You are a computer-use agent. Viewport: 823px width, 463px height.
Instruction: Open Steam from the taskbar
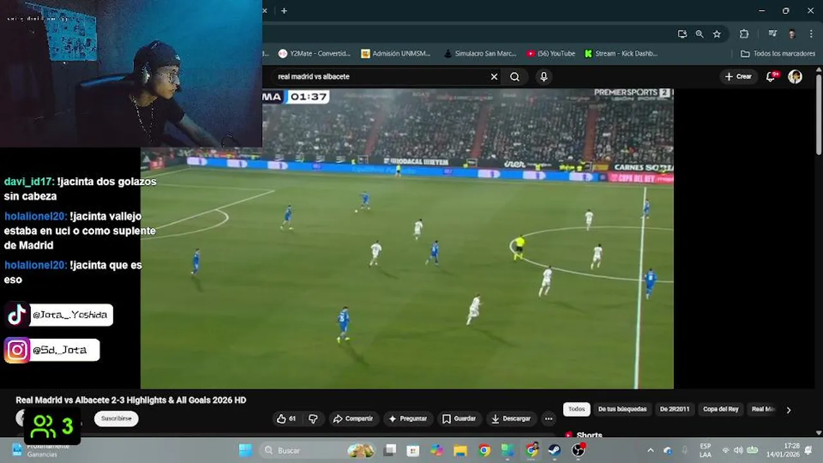click(554, 450)
